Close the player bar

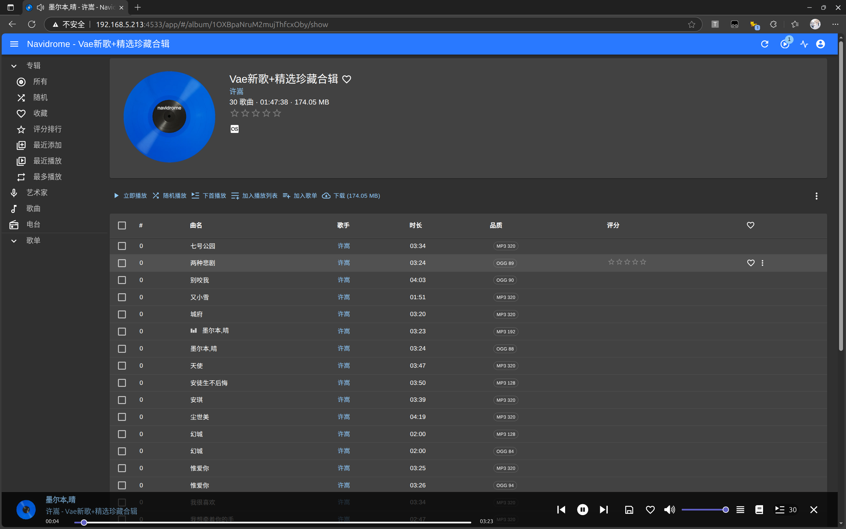click(814, 510)
